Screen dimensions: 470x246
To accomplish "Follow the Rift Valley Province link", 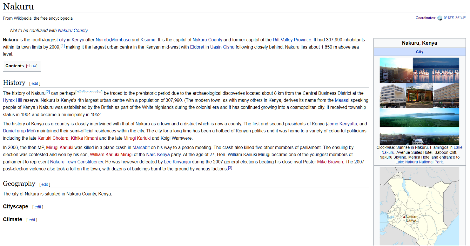I will 292,40.
